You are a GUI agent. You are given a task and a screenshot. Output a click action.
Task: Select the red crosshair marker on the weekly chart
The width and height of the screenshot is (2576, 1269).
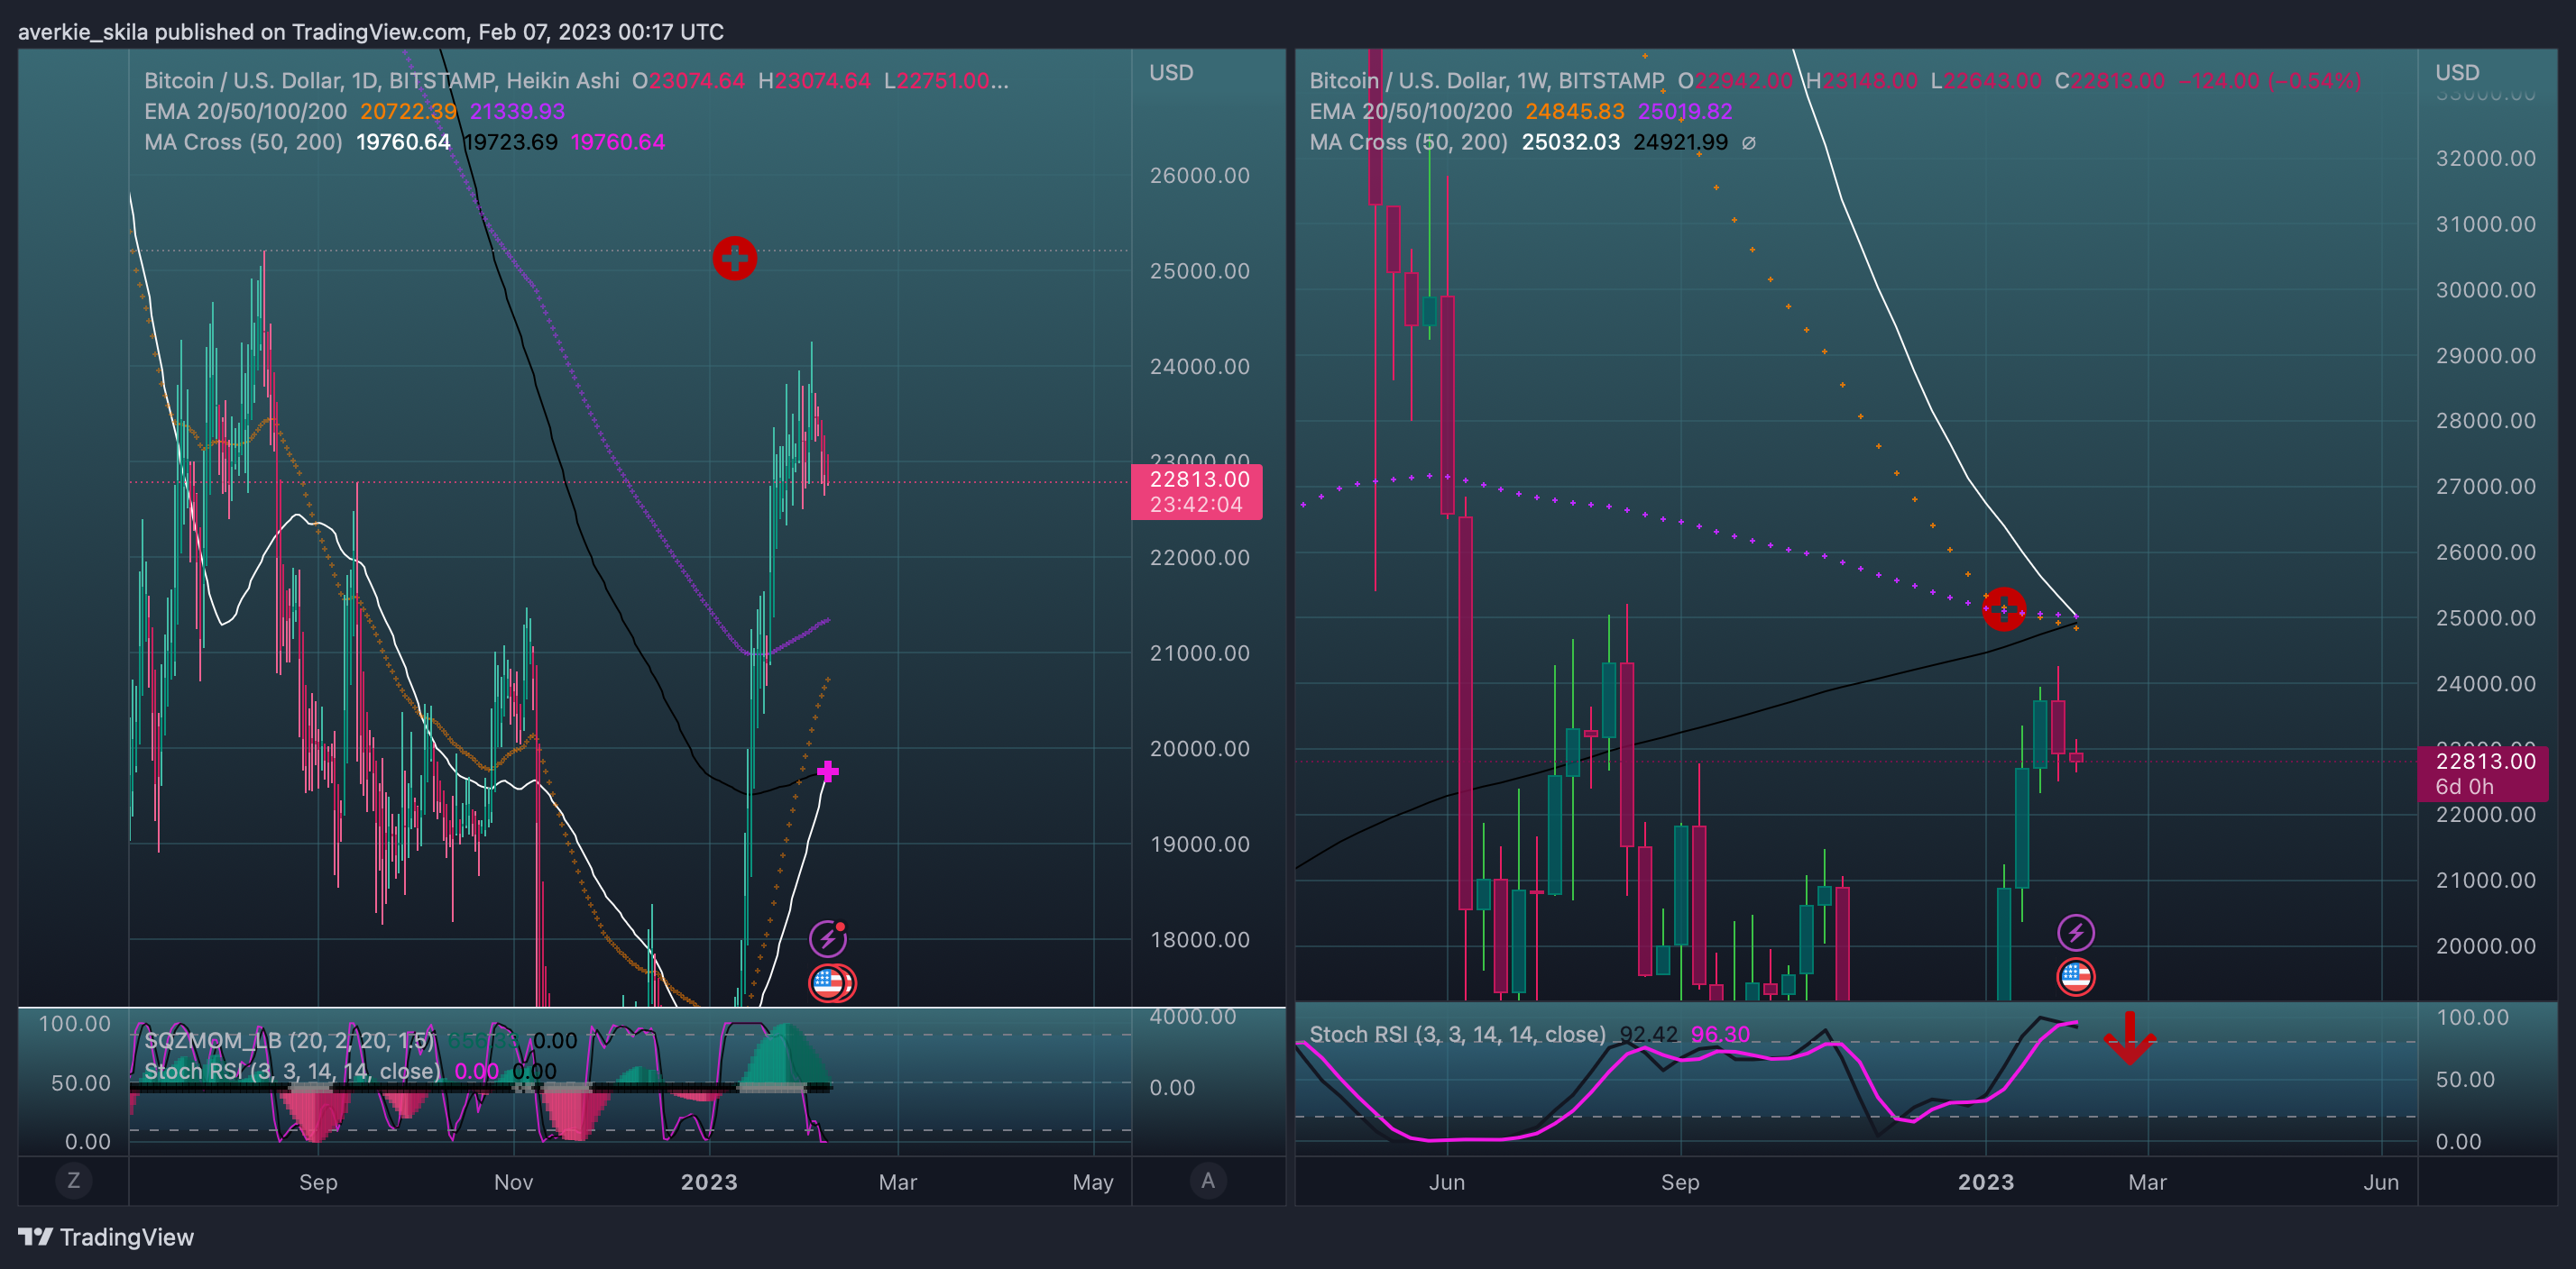point(2004,608)
